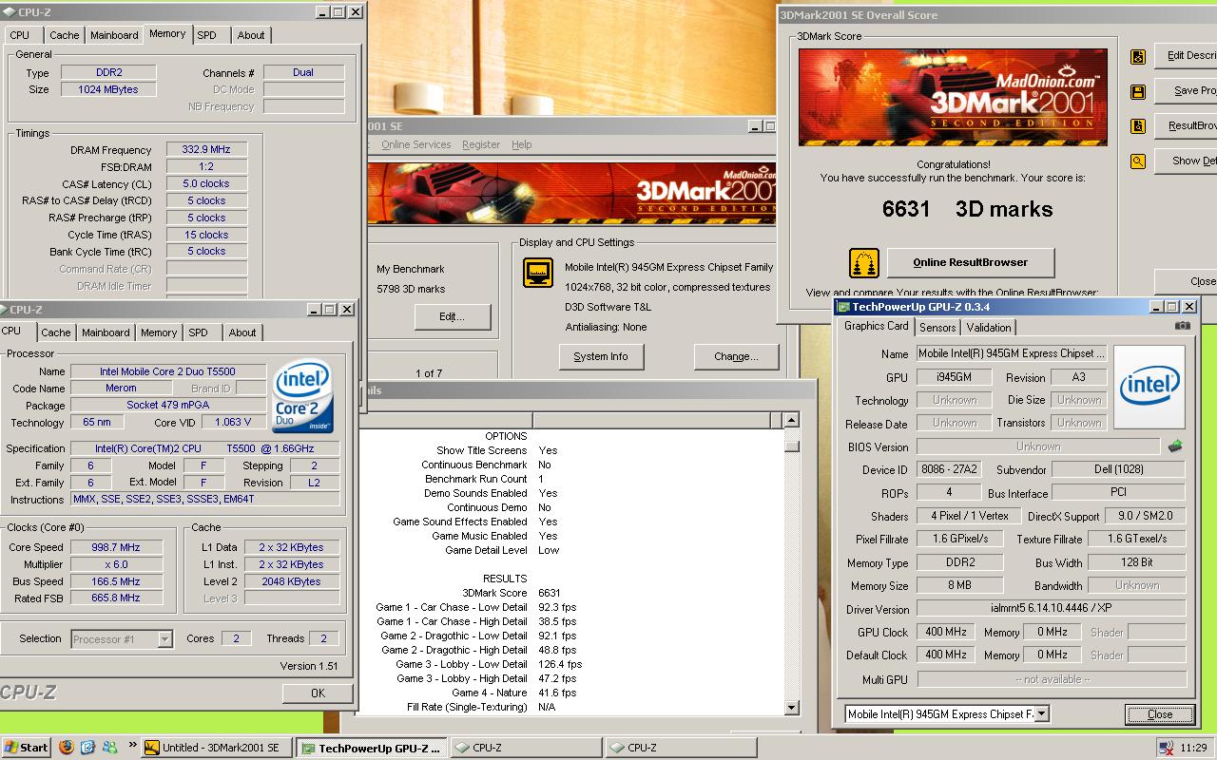Open the Register menu in 3DMark2001
Image resolution: width=1217 pixels, height=760 pixels.
(x=481, y=144)
